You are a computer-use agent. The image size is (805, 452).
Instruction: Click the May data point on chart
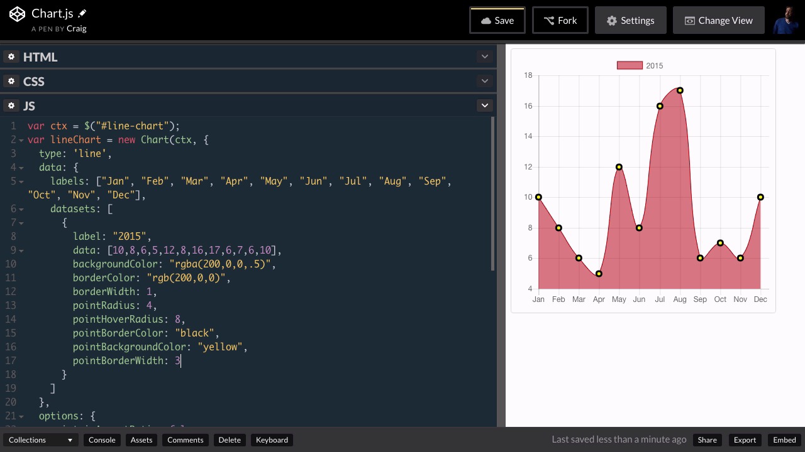coord(619,167)
